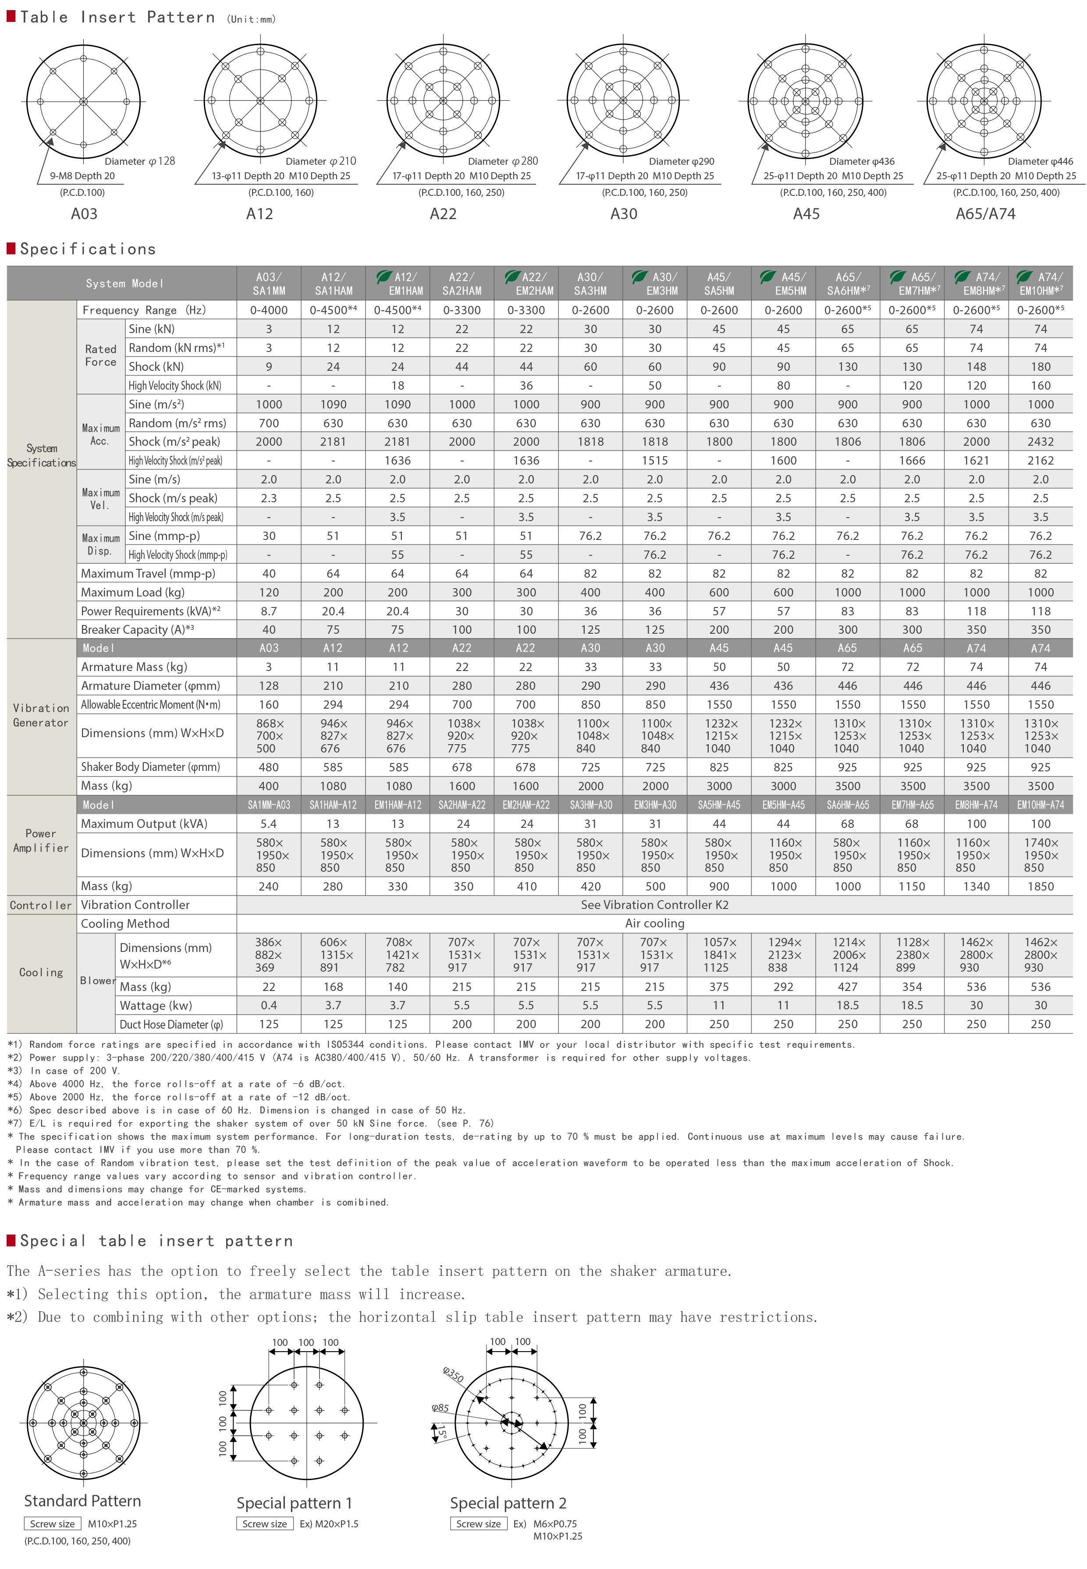Click the '1740×1950×850' amplifier dimensions cell

pos(1041,855)
